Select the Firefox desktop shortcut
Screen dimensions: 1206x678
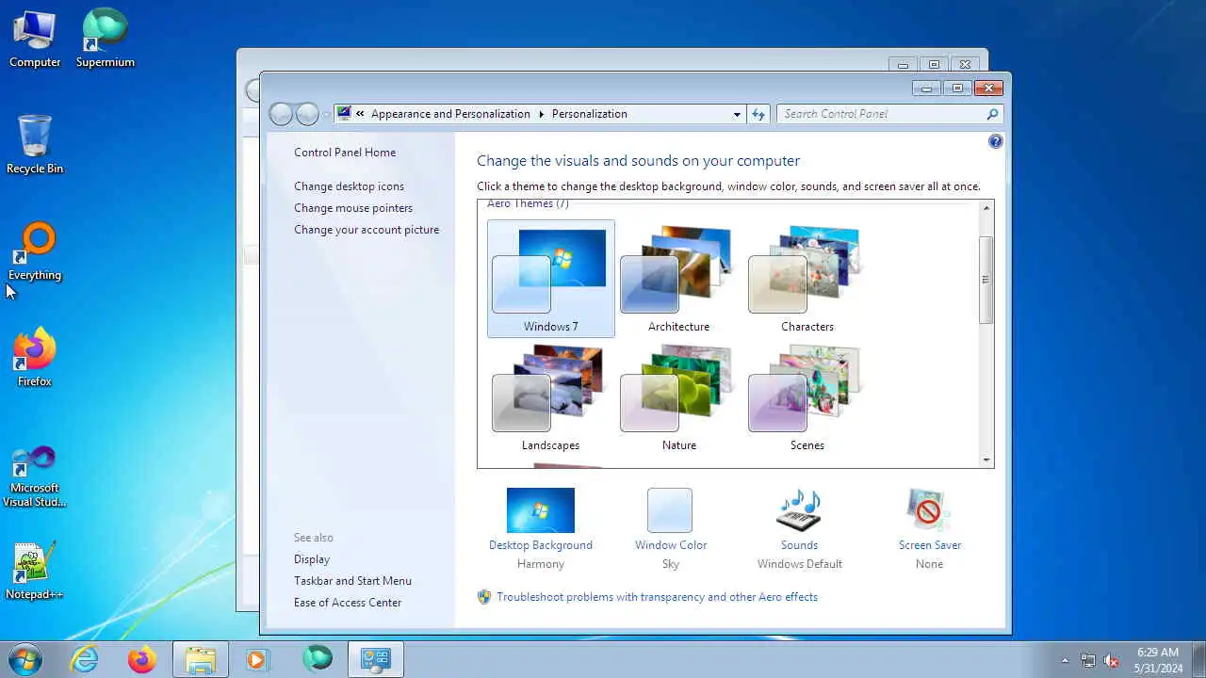click(35, 358)
